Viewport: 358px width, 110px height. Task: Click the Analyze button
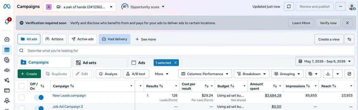click(108, 74)
